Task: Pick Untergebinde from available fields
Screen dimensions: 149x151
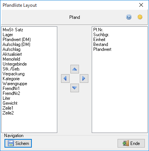Action: click(15, 64)
